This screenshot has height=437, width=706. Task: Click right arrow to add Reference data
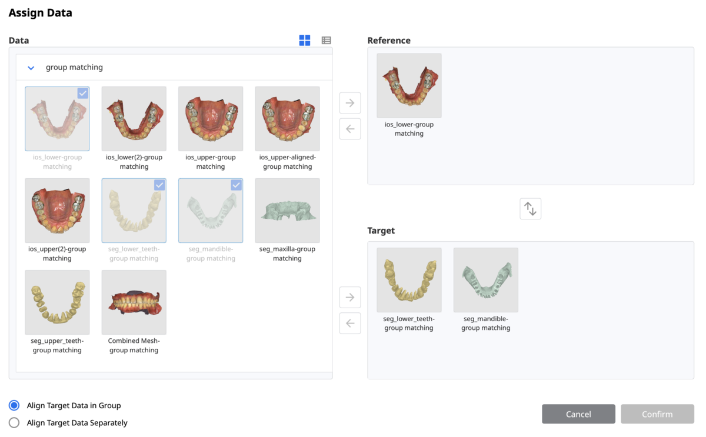tap(350, 103)
